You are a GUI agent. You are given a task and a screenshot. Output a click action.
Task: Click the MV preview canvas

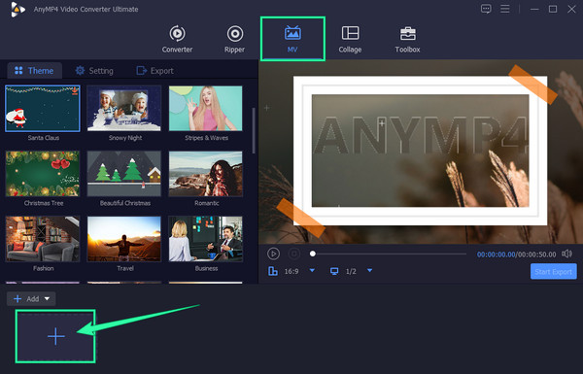(421, 152)
